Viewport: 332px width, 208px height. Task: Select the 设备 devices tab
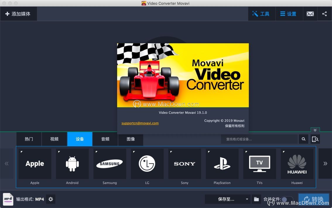click(80, 139)
